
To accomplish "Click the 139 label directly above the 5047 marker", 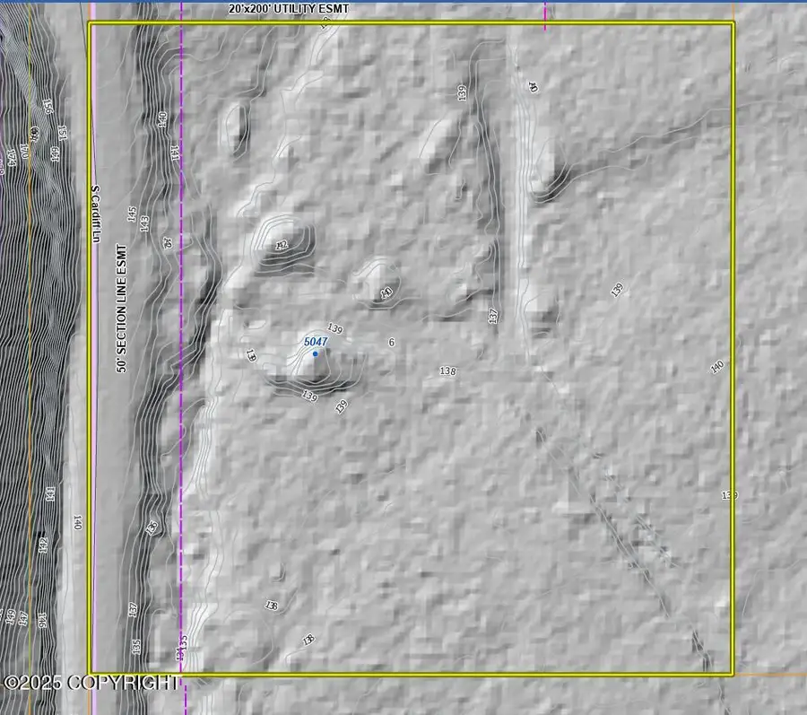I will [335, 328].
